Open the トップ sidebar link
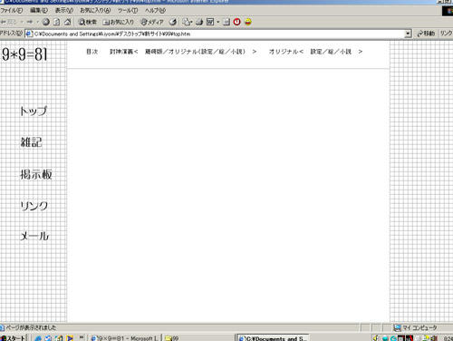Screen dimensions: 453x341 click(34, 111)
